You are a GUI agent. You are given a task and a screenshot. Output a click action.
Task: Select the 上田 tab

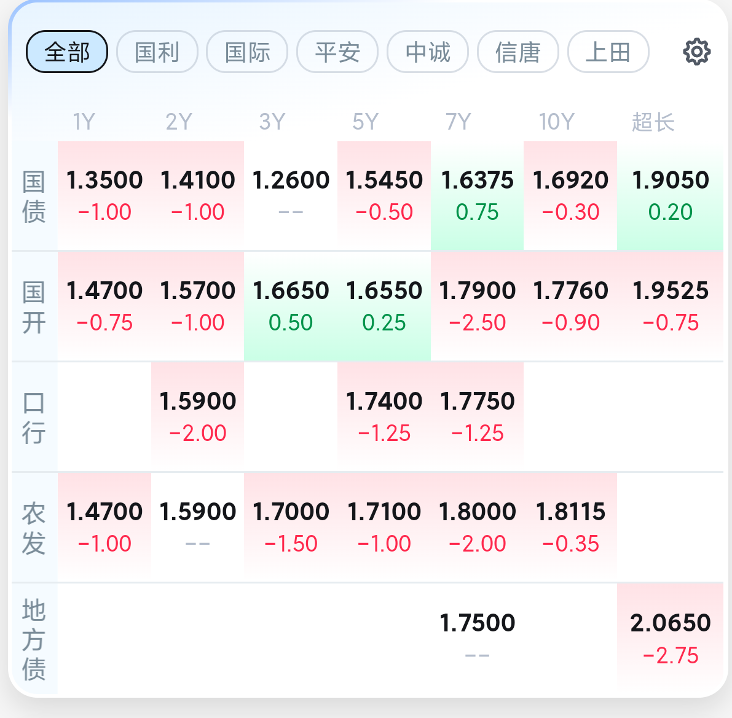[608, 52]
